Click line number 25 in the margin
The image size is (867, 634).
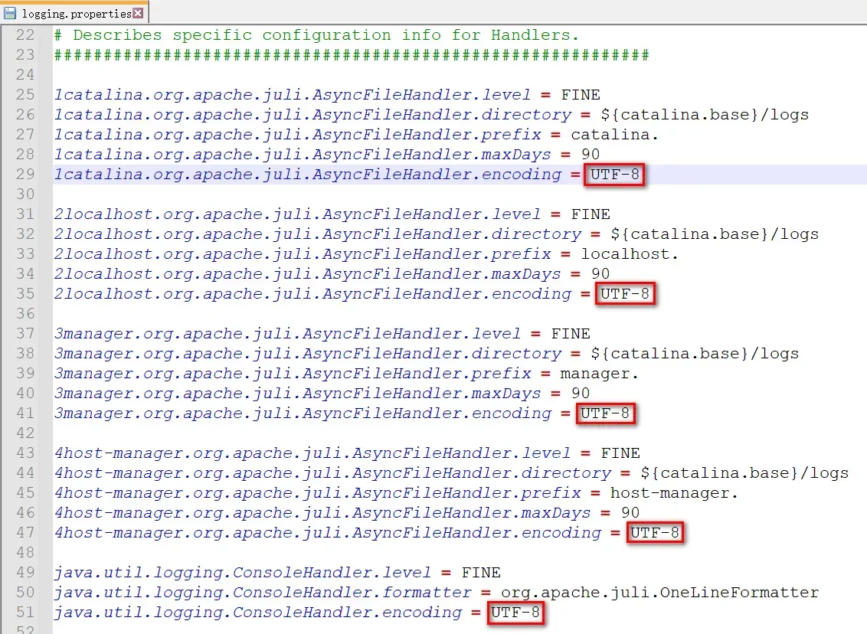coord(25,95)
